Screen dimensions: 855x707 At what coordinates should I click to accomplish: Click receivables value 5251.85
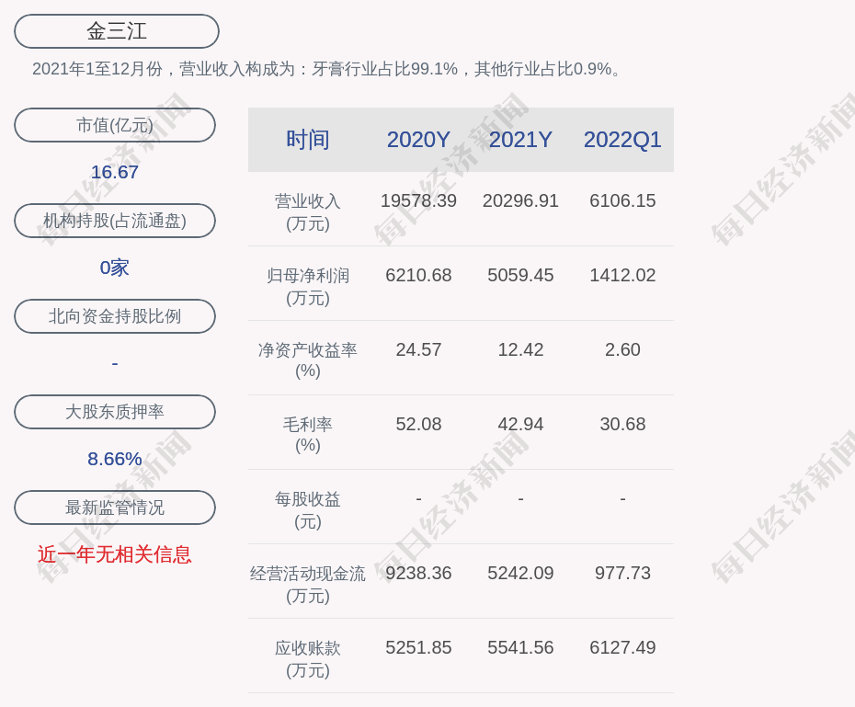coord(418,647)
